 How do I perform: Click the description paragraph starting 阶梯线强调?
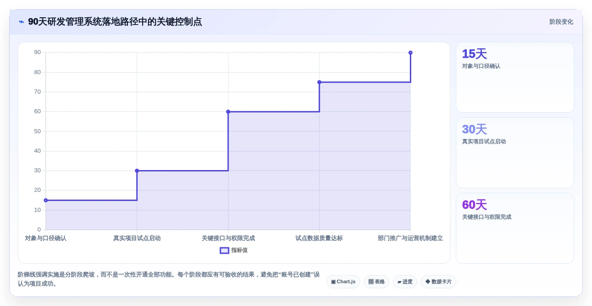pos(169,279)
